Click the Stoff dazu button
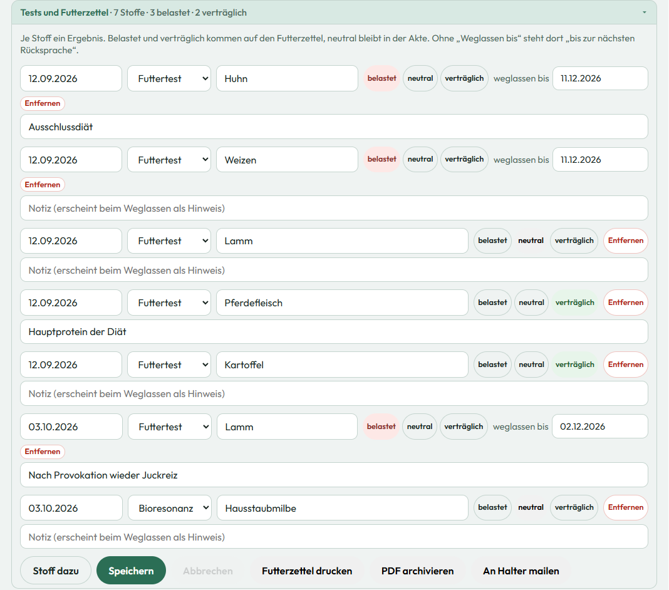This screenshot has width=669, height=590. [x=56, y=571]
